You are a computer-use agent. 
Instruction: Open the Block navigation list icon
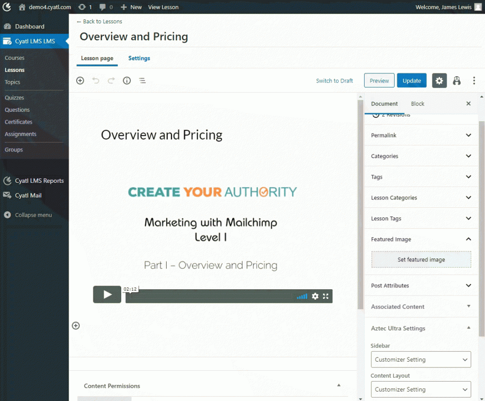coord(142,80)
